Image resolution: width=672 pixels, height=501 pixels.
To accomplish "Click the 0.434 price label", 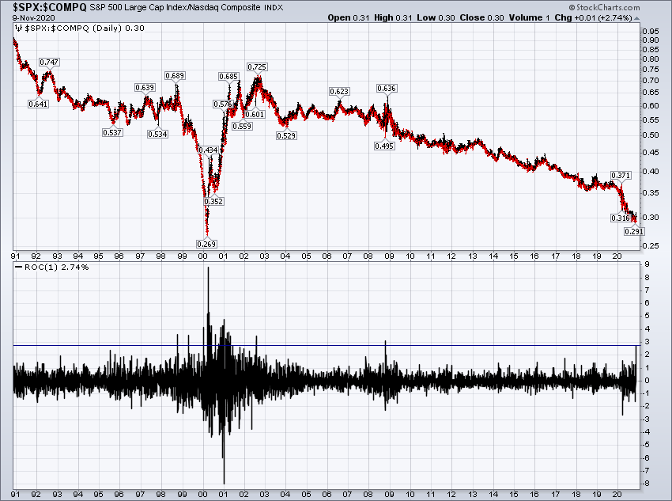I will (209, 150).
